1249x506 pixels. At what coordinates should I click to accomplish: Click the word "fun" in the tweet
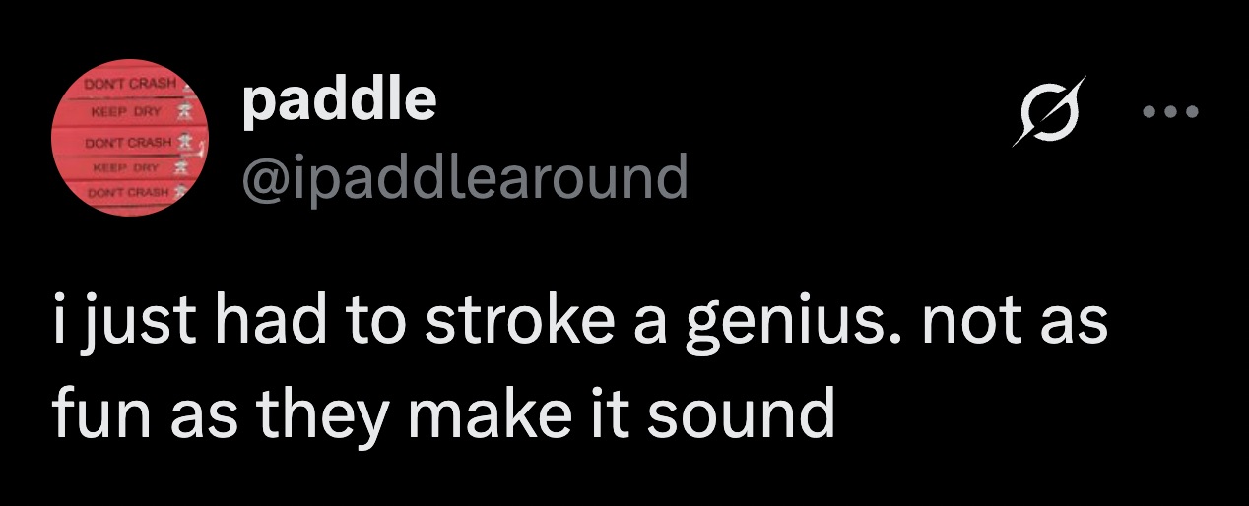click(91, 414)
